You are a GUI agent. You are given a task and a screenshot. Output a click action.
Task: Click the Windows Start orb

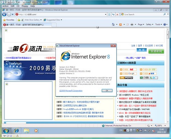(x=6, y=131)
